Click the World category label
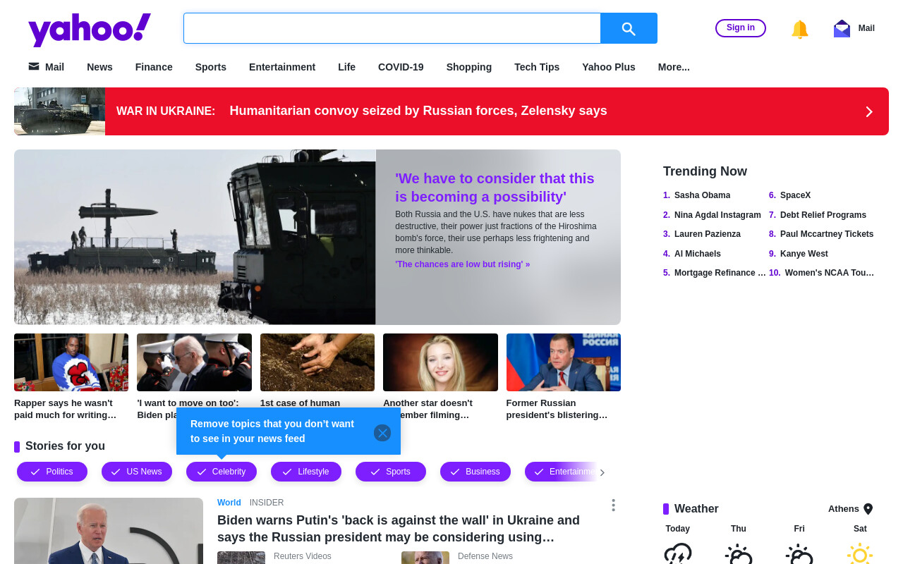This screenshot has height=564, width=903. (229, 503)
